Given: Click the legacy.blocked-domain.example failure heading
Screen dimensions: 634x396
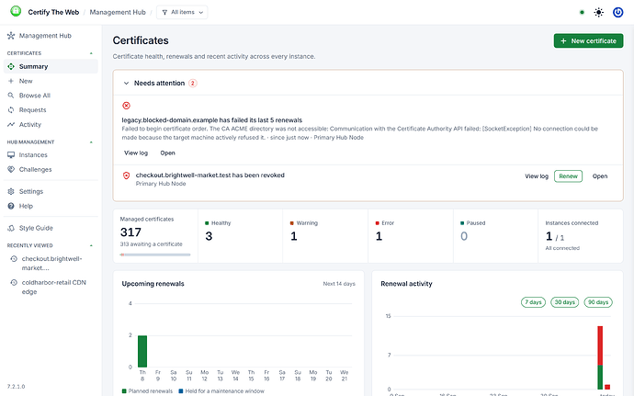Looking at the screenshot, I should click(212, 120).
